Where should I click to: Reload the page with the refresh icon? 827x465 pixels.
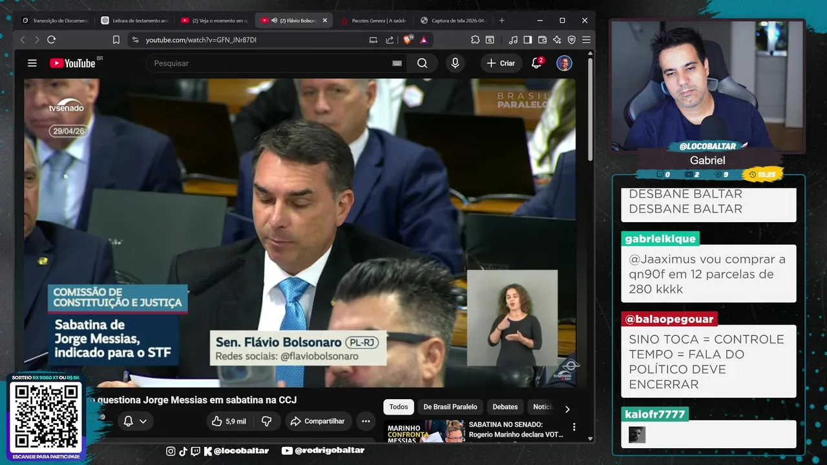tap(51, 40)
